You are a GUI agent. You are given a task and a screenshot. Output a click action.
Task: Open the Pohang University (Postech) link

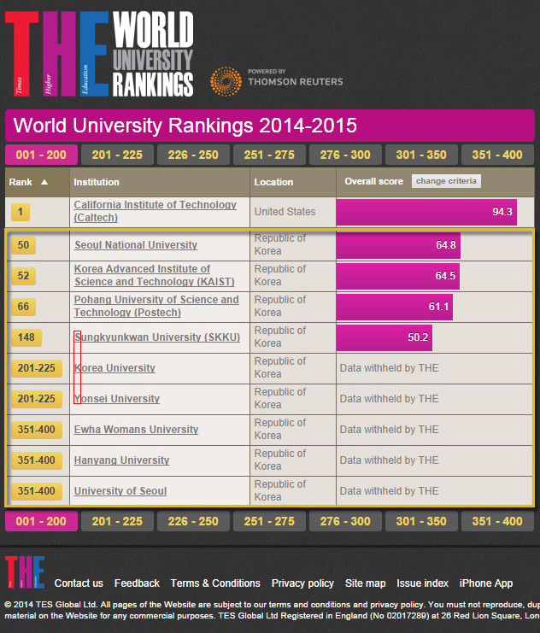(x=156, y=306)
